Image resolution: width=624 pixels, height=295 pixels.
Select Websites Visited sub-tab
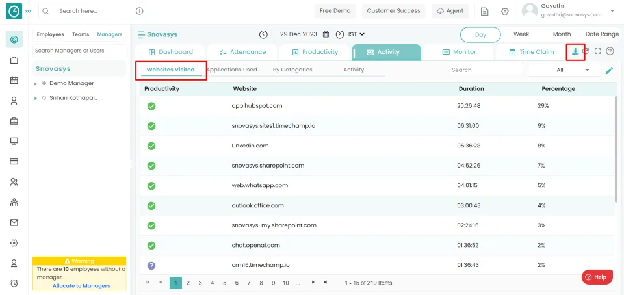(170, 70)
